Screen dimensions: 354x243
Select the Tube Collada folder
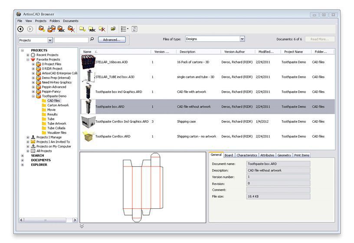click(x=56, y=128)
